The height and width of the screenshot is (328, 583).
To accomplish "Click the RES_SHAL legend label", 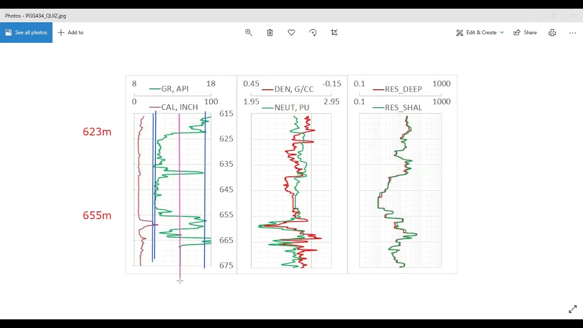I will click(x=404, y=108).
